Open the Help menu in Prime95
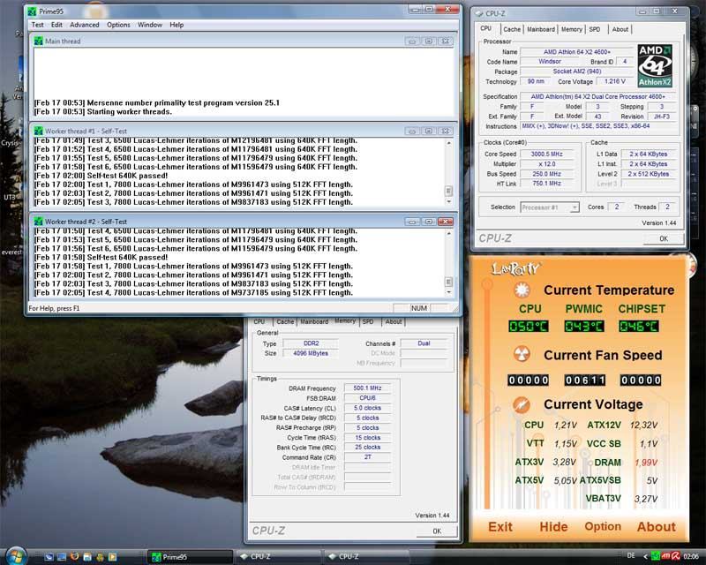706x565 pixels. [x=176, y=25]
